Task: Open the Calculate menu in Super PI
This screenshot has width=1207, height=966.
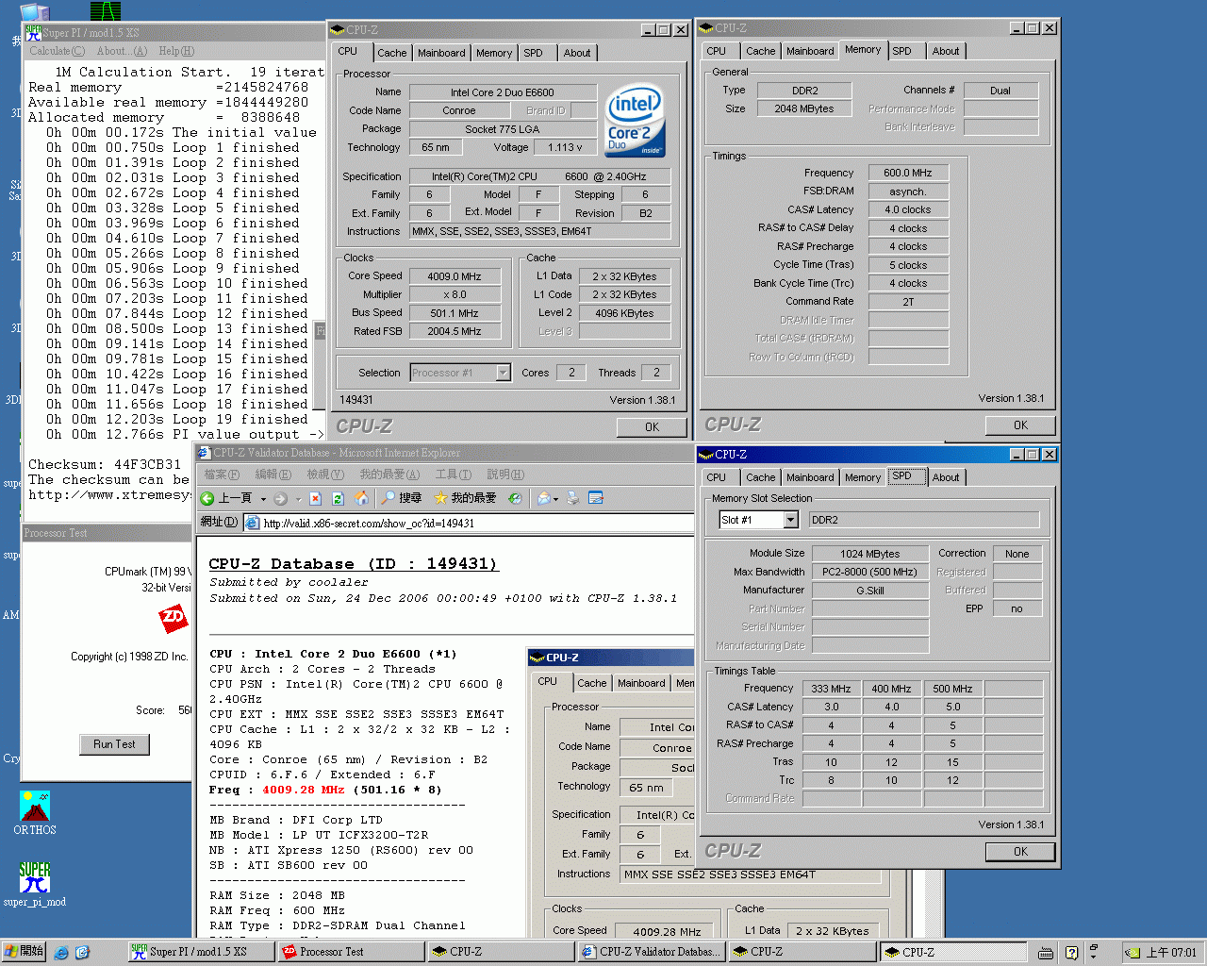Action: pos(58,51)
